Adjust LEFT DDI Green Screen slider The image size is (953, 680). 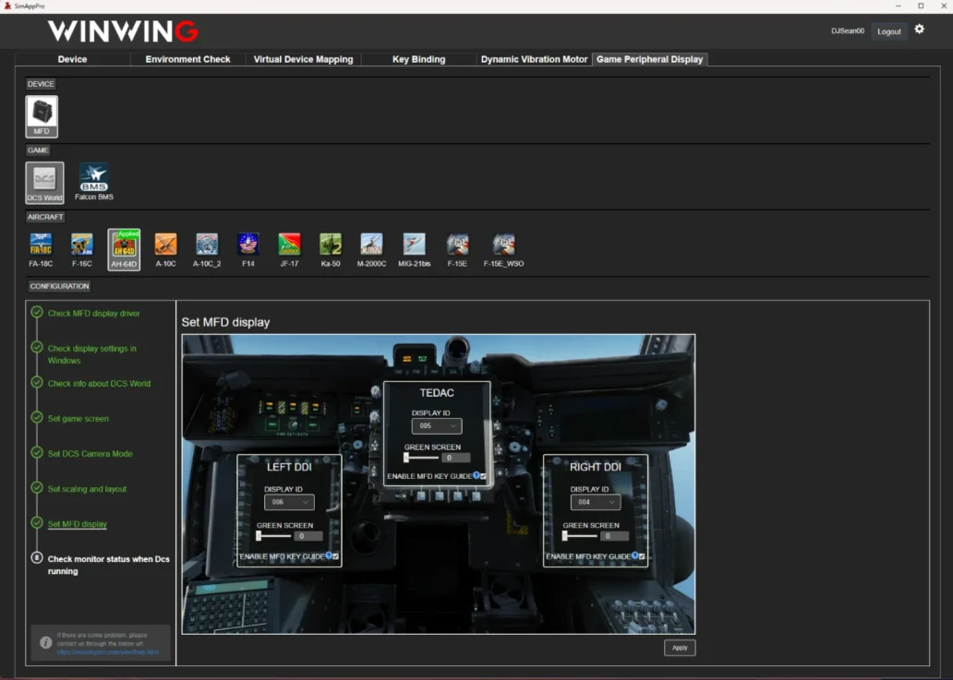273,536
